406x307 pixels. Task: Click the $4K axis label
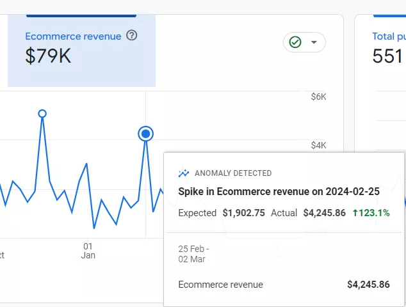pos(318,145)
